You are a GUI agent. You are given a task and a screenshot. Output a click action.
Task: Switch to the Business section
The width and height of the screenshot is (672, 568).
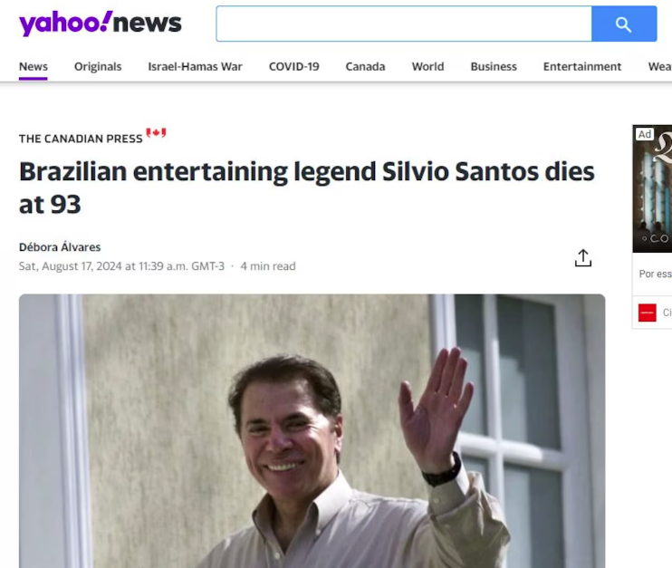[x=494, y=67]
